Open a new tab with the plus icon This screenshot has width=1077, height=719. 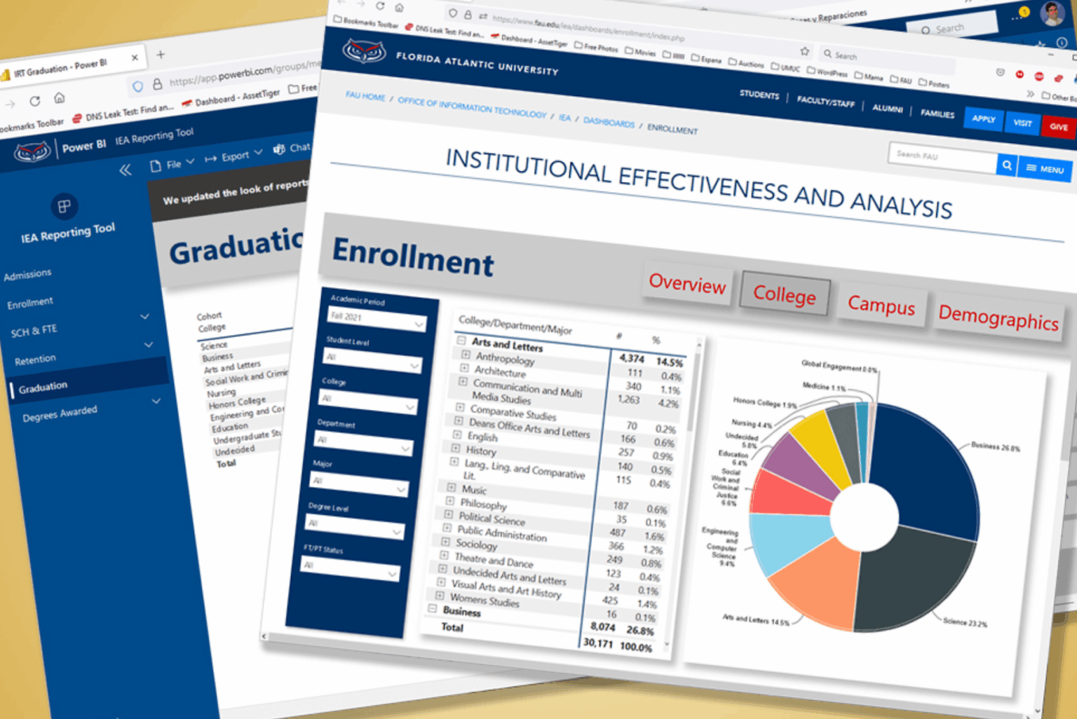[161, 54]
